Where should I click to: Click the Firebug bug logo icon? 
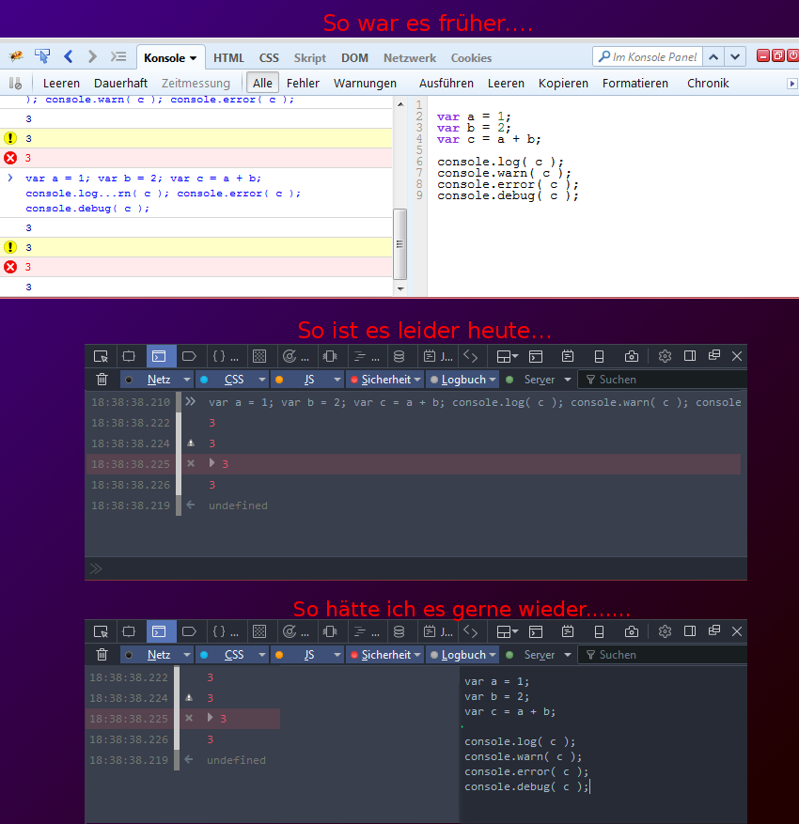[x=16, y=57]
